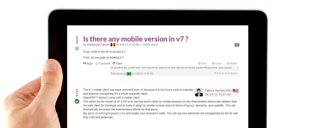The height and width of the screenshot is (128, 317).
Task: Select the v7 tag badge
Action: pos(237,45)
